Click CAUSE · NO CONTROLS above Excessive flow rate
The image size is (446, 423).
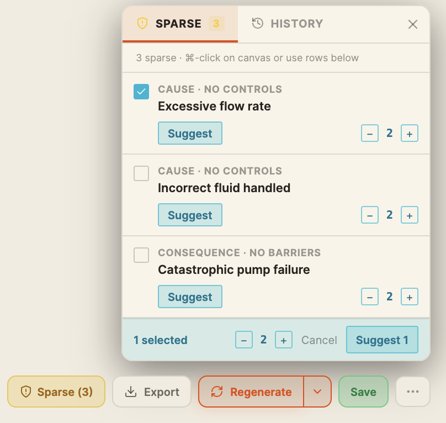coord(220,89)
